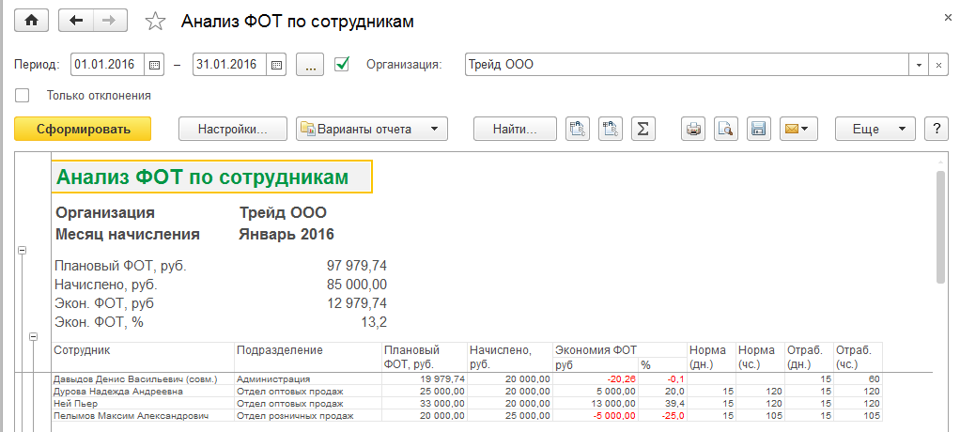Add report to favorites star
The height and width of the screenshot is (432, 960).
point(156,22)
